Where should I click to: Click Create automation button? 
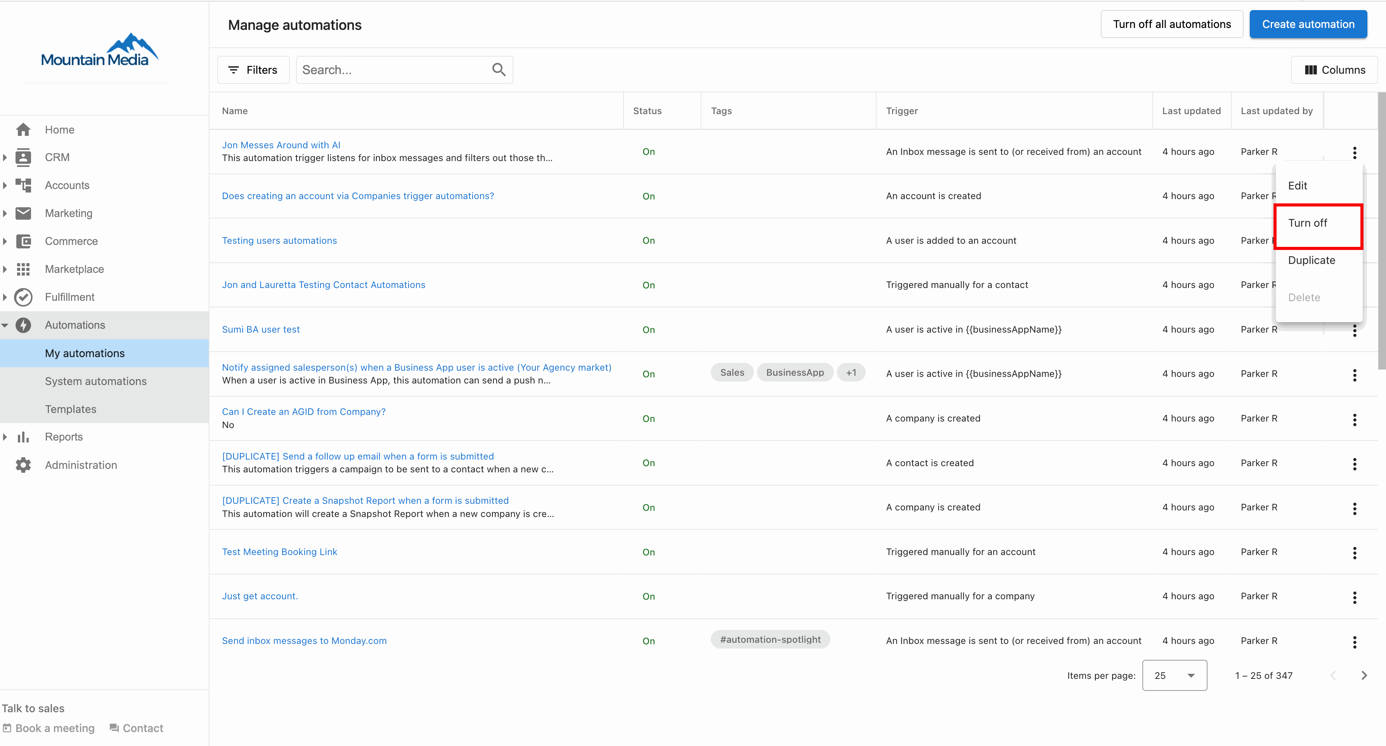pyautogui.click(x=1308, y=24)
